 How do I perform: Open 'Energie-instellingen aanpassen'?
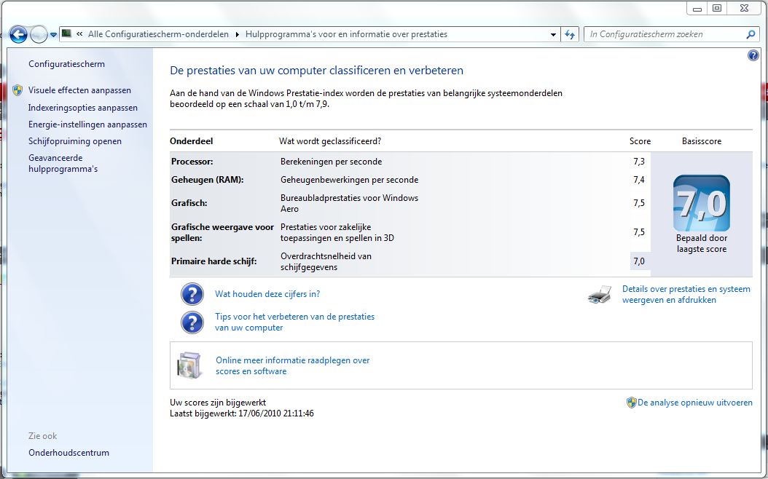(x=87, y=124)
